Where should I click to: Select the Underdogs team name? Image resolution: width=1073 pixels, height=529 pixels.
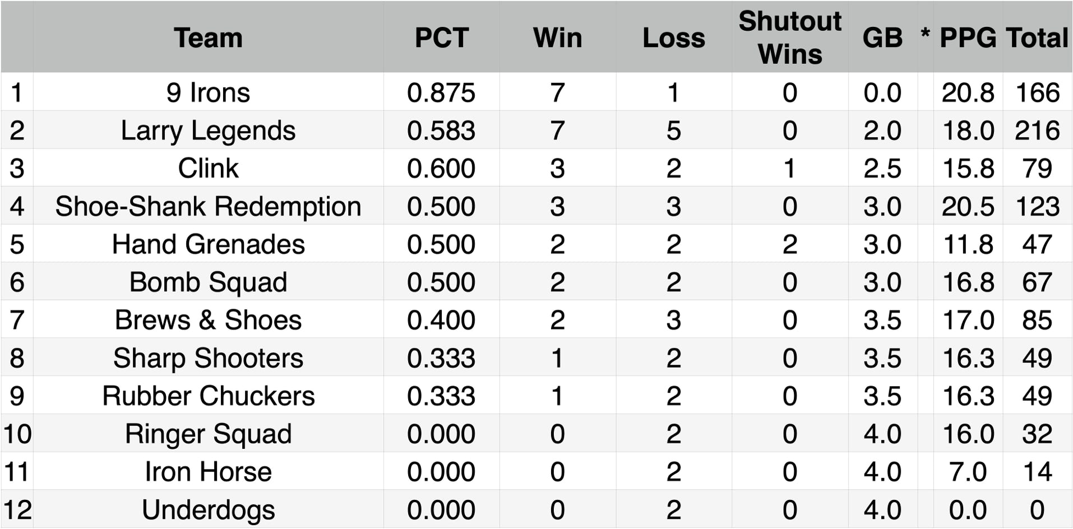click(x=208, y=510)
